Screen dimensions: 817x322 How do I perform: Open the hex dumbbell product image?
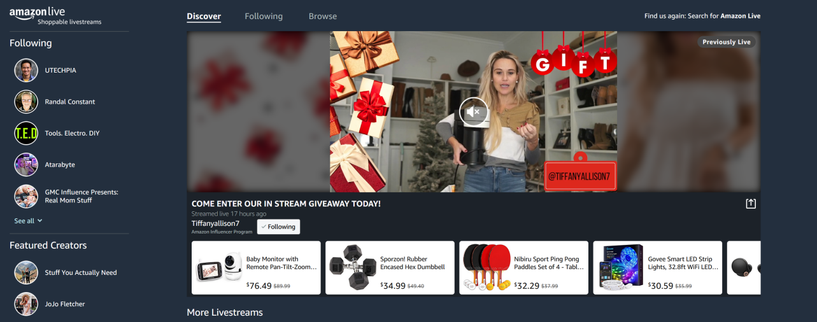pyautogui.click(x=353, y=268)
